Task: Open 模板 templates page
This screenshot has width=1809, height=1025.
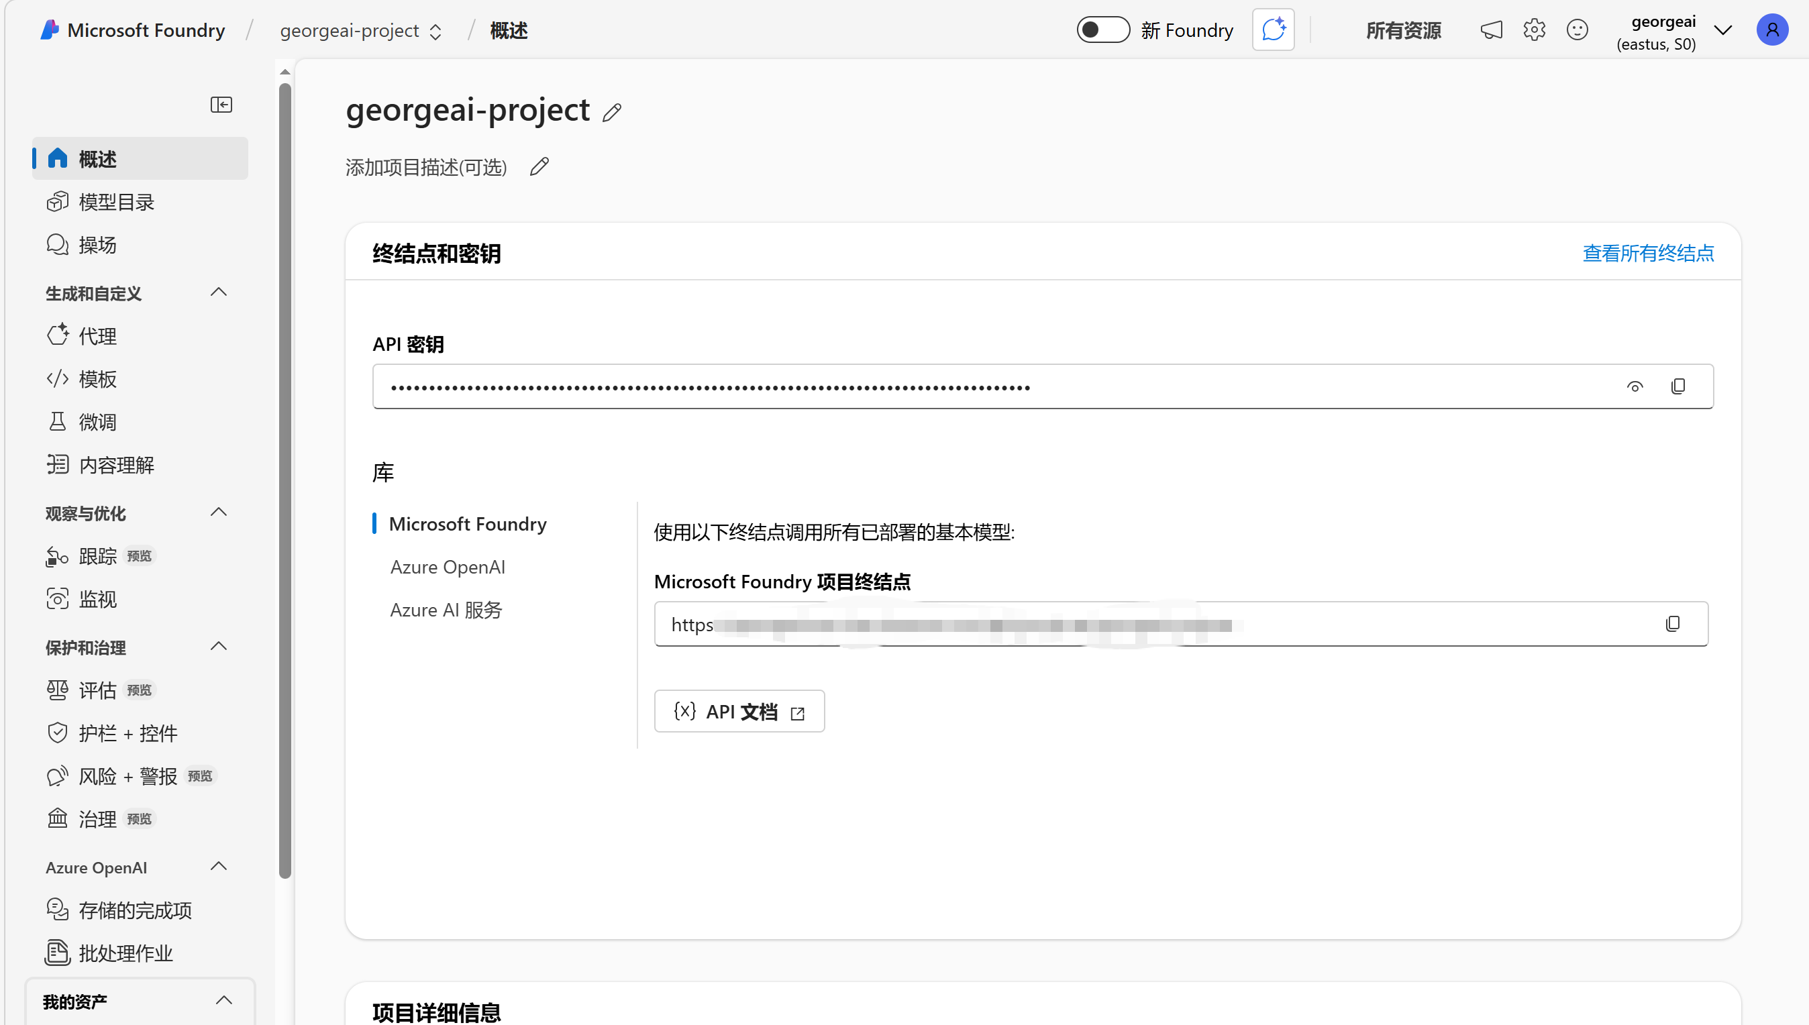Action: [140, 380]
